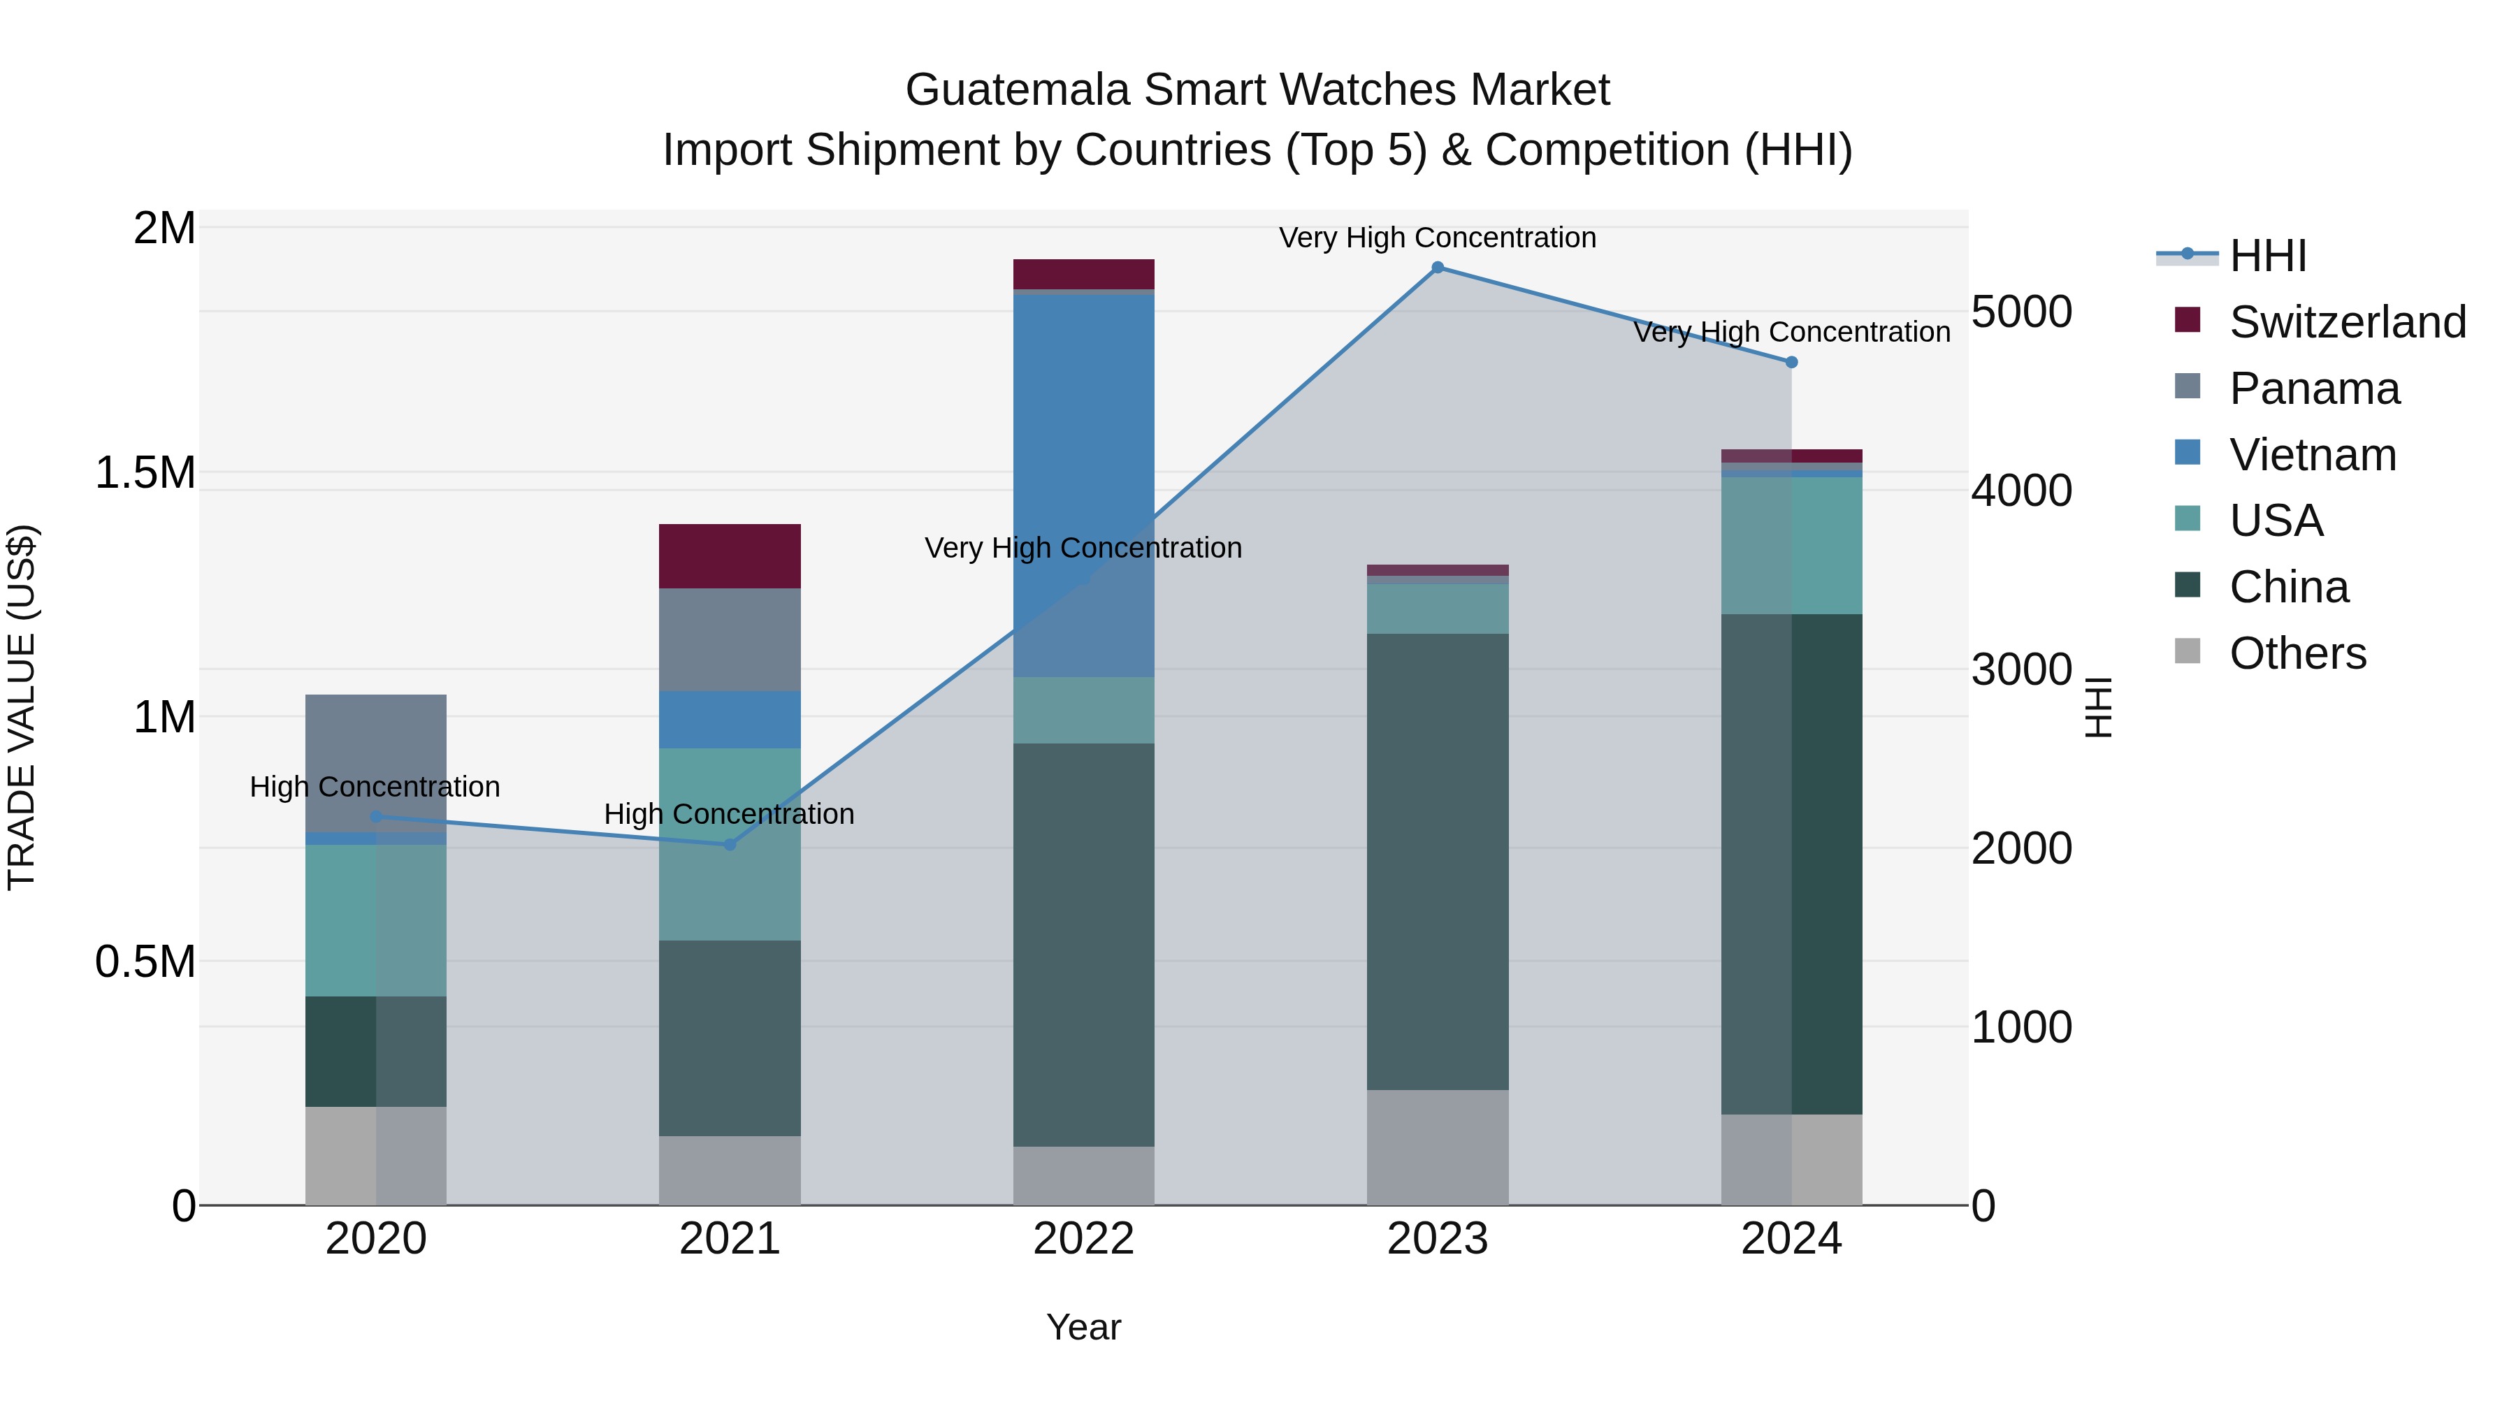This screenshot has height=1415, width=2516.
Task: Toggle the Vietnam legend entry
Action: point(2285,454)
